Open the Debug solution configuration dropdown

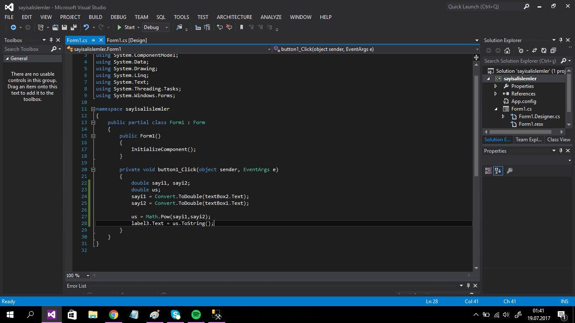(x=156, y=27)
